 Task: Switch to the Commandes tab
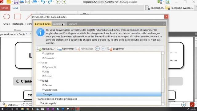coord(59,24)
